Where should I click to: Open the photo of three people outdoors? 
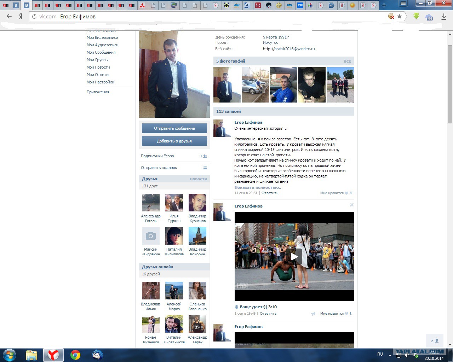[340, 85]
